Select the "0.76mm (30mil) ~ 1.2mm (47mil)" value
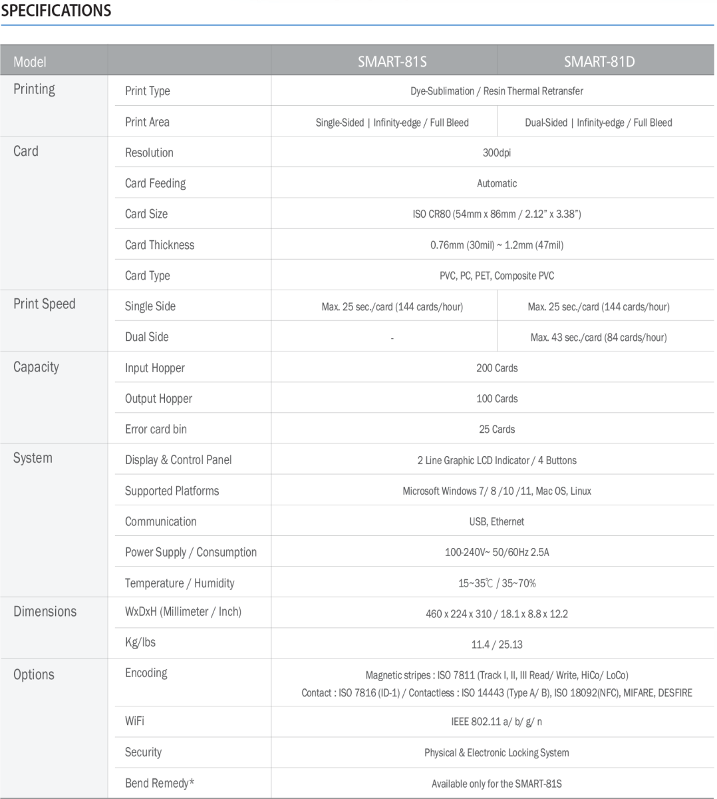717x799 pixels. 497,245
